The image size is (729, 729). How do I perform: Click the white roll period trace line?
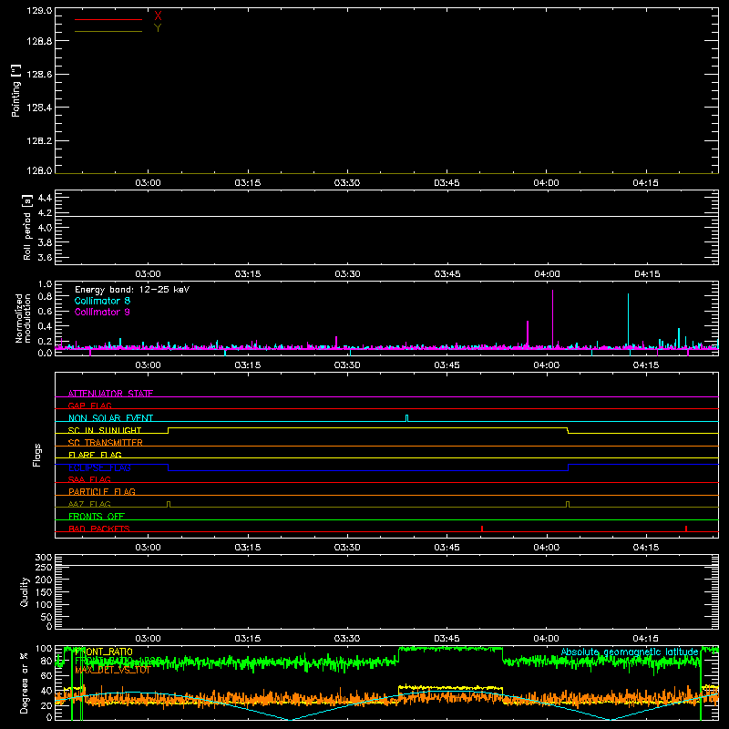tap(386, 216)
